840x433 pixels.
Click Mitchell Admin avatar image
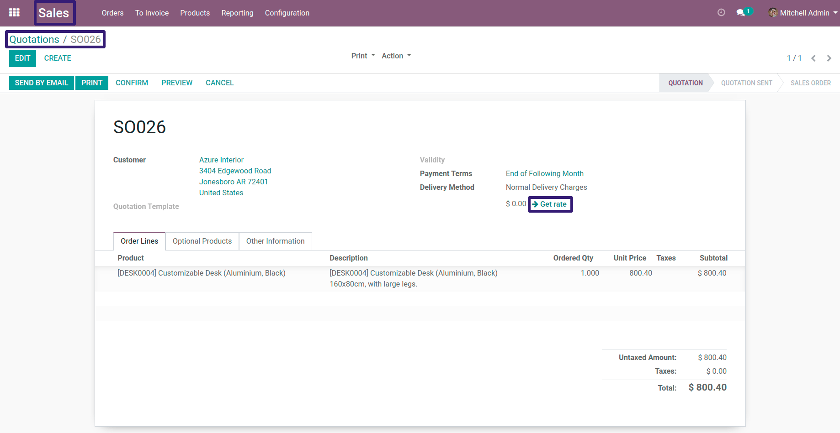click(773, 13)
